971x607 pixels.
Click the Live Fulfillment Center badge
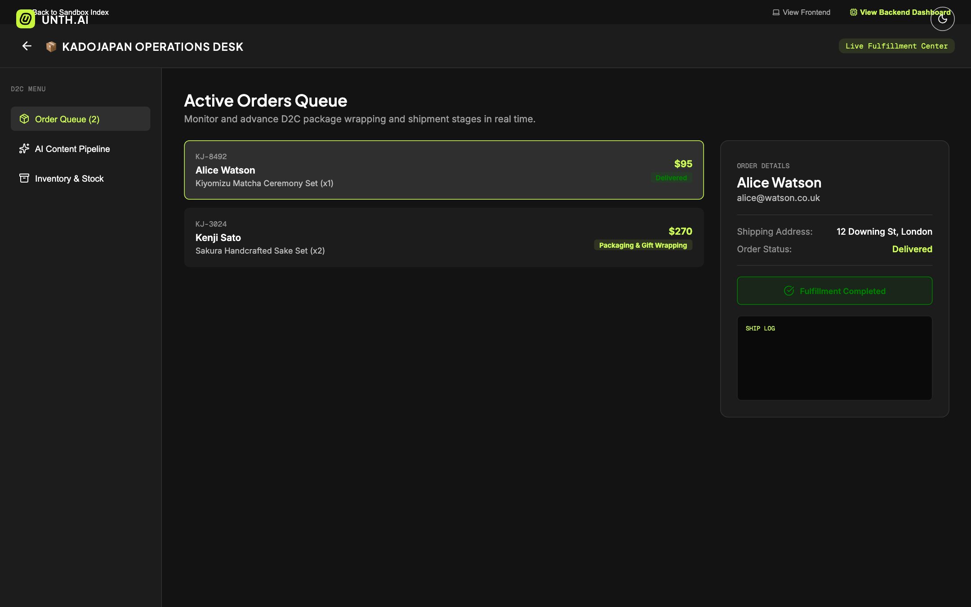896,46
